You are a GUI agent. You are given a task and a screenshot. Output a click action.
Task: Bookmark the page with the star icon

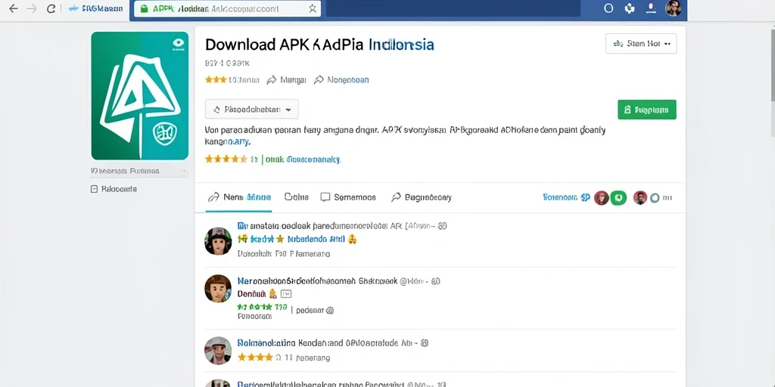pyautogui.click(x=312, y=9)
